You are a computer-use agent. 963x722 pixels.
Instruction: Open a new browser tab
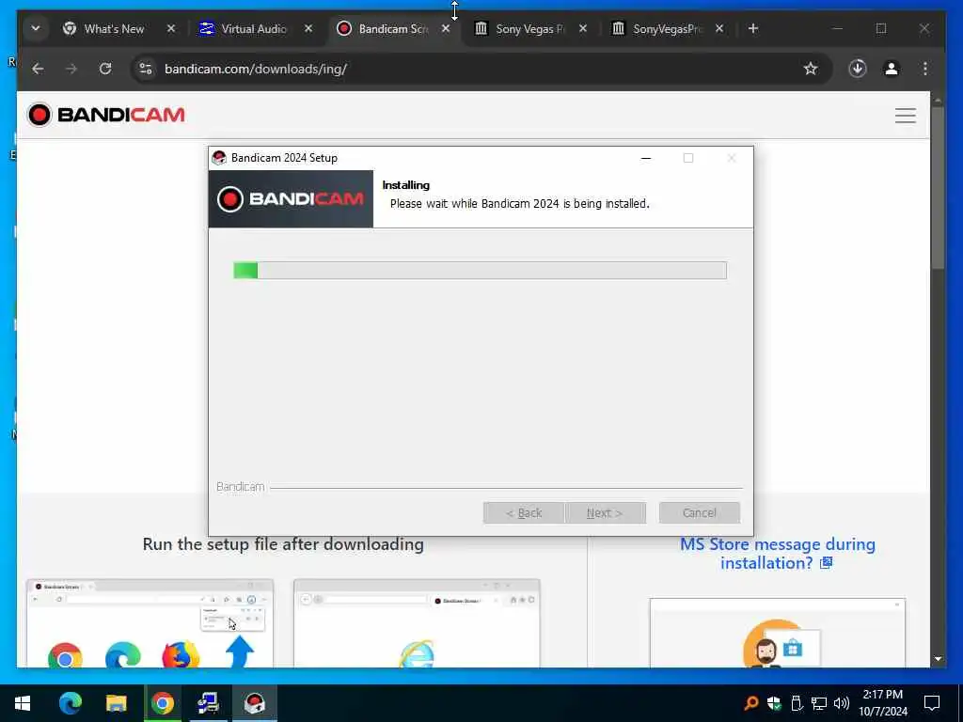753,28
